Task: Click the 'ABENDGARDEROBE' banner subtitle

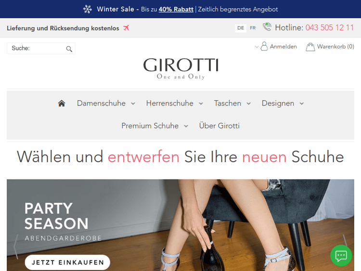Action: [63, 238]
